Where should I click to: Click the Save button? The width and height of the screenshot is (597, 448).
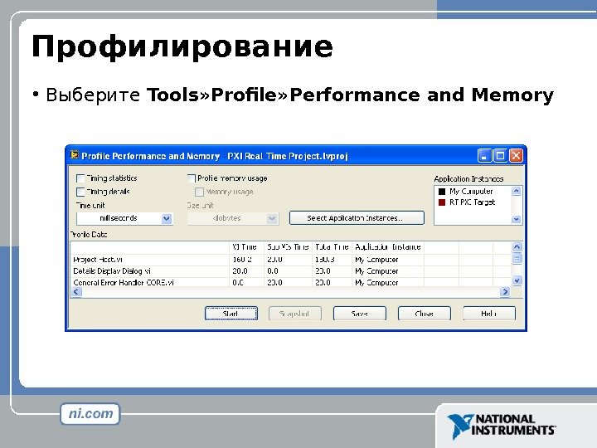click(x=359, y=314)
